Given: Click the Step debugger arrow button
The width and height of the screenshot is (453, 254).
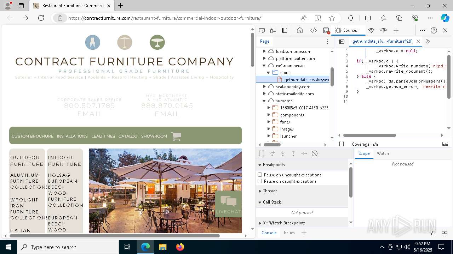Looking at the screenshot, I should pyautogui.click(x=304, y=153).
